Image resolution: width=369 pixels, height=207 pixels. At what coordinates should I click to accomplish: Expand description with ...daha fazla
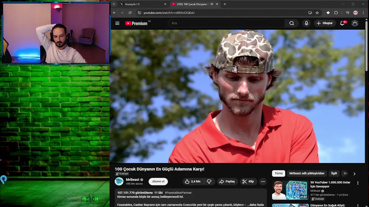pos(255,205)
